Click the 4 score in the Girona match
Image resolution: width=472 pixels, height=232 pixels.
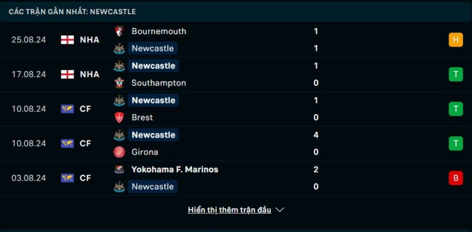(316, 135)
